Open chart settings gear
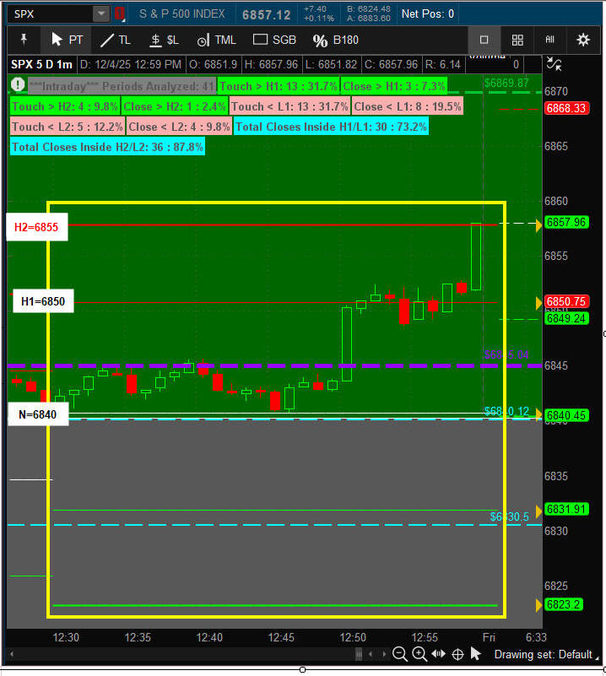The height and width of the screenshot is (676, 606). point(583,40)
